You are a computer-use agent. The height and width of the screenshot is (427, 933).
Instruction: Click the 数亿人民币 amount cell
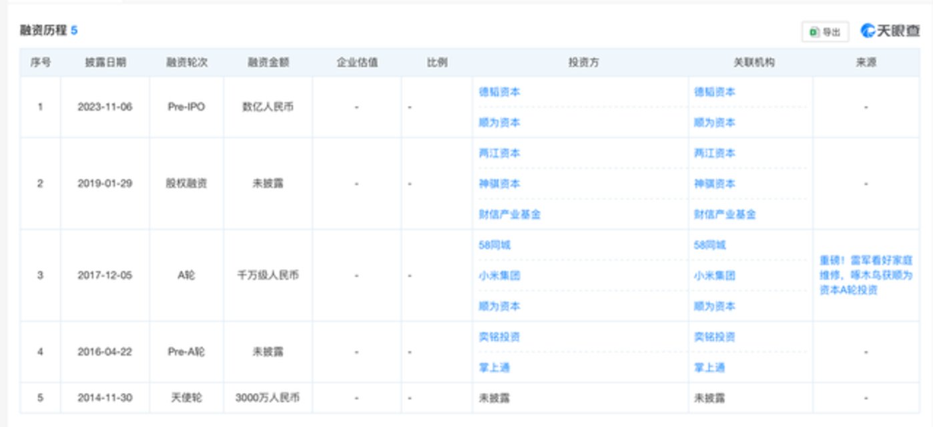(x=268, y=107)
